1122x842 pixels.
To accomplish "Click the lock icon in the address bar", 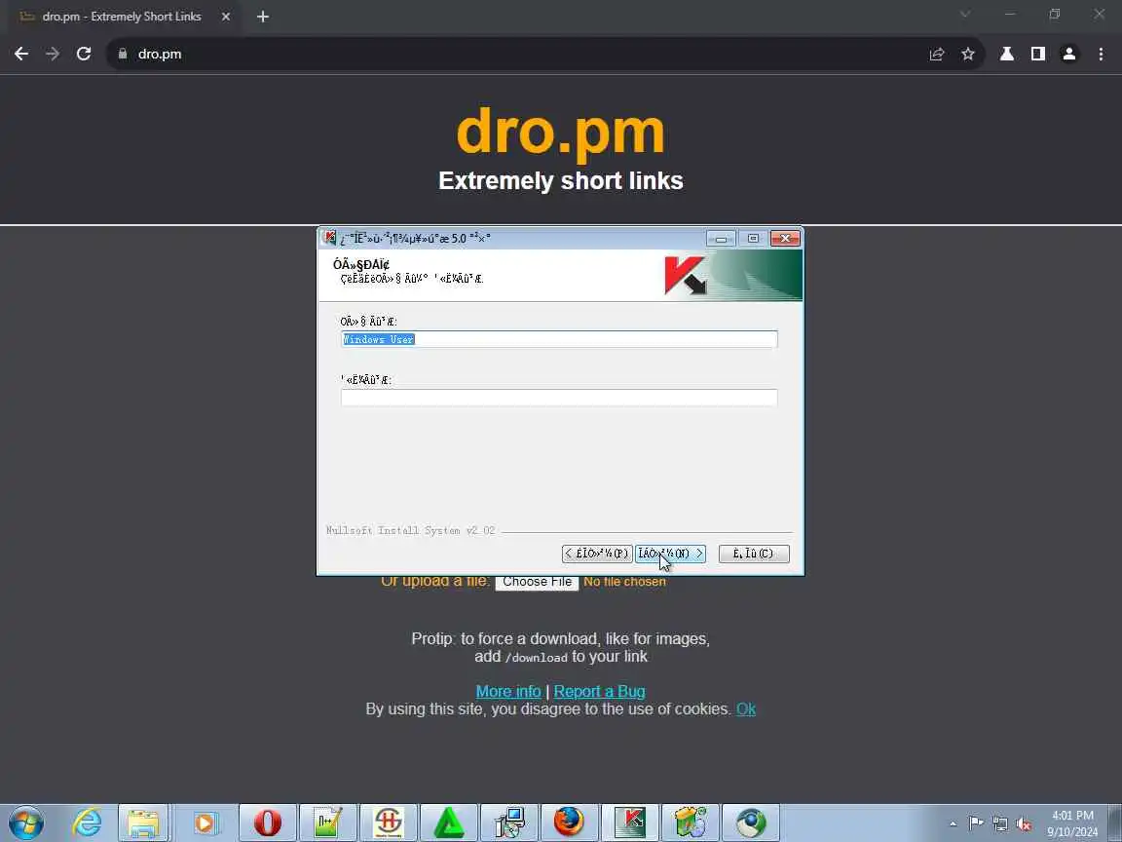I will pos(123,54).
